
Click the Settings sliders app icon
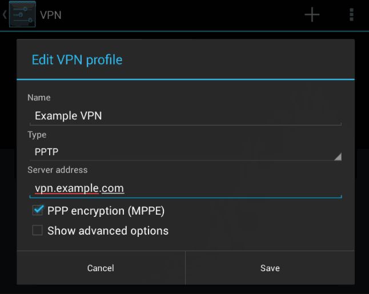tap(22, 15)
